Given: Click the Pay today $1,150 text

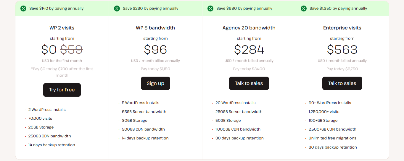Looking at the screenshot, I should click(x=155, y=69).
